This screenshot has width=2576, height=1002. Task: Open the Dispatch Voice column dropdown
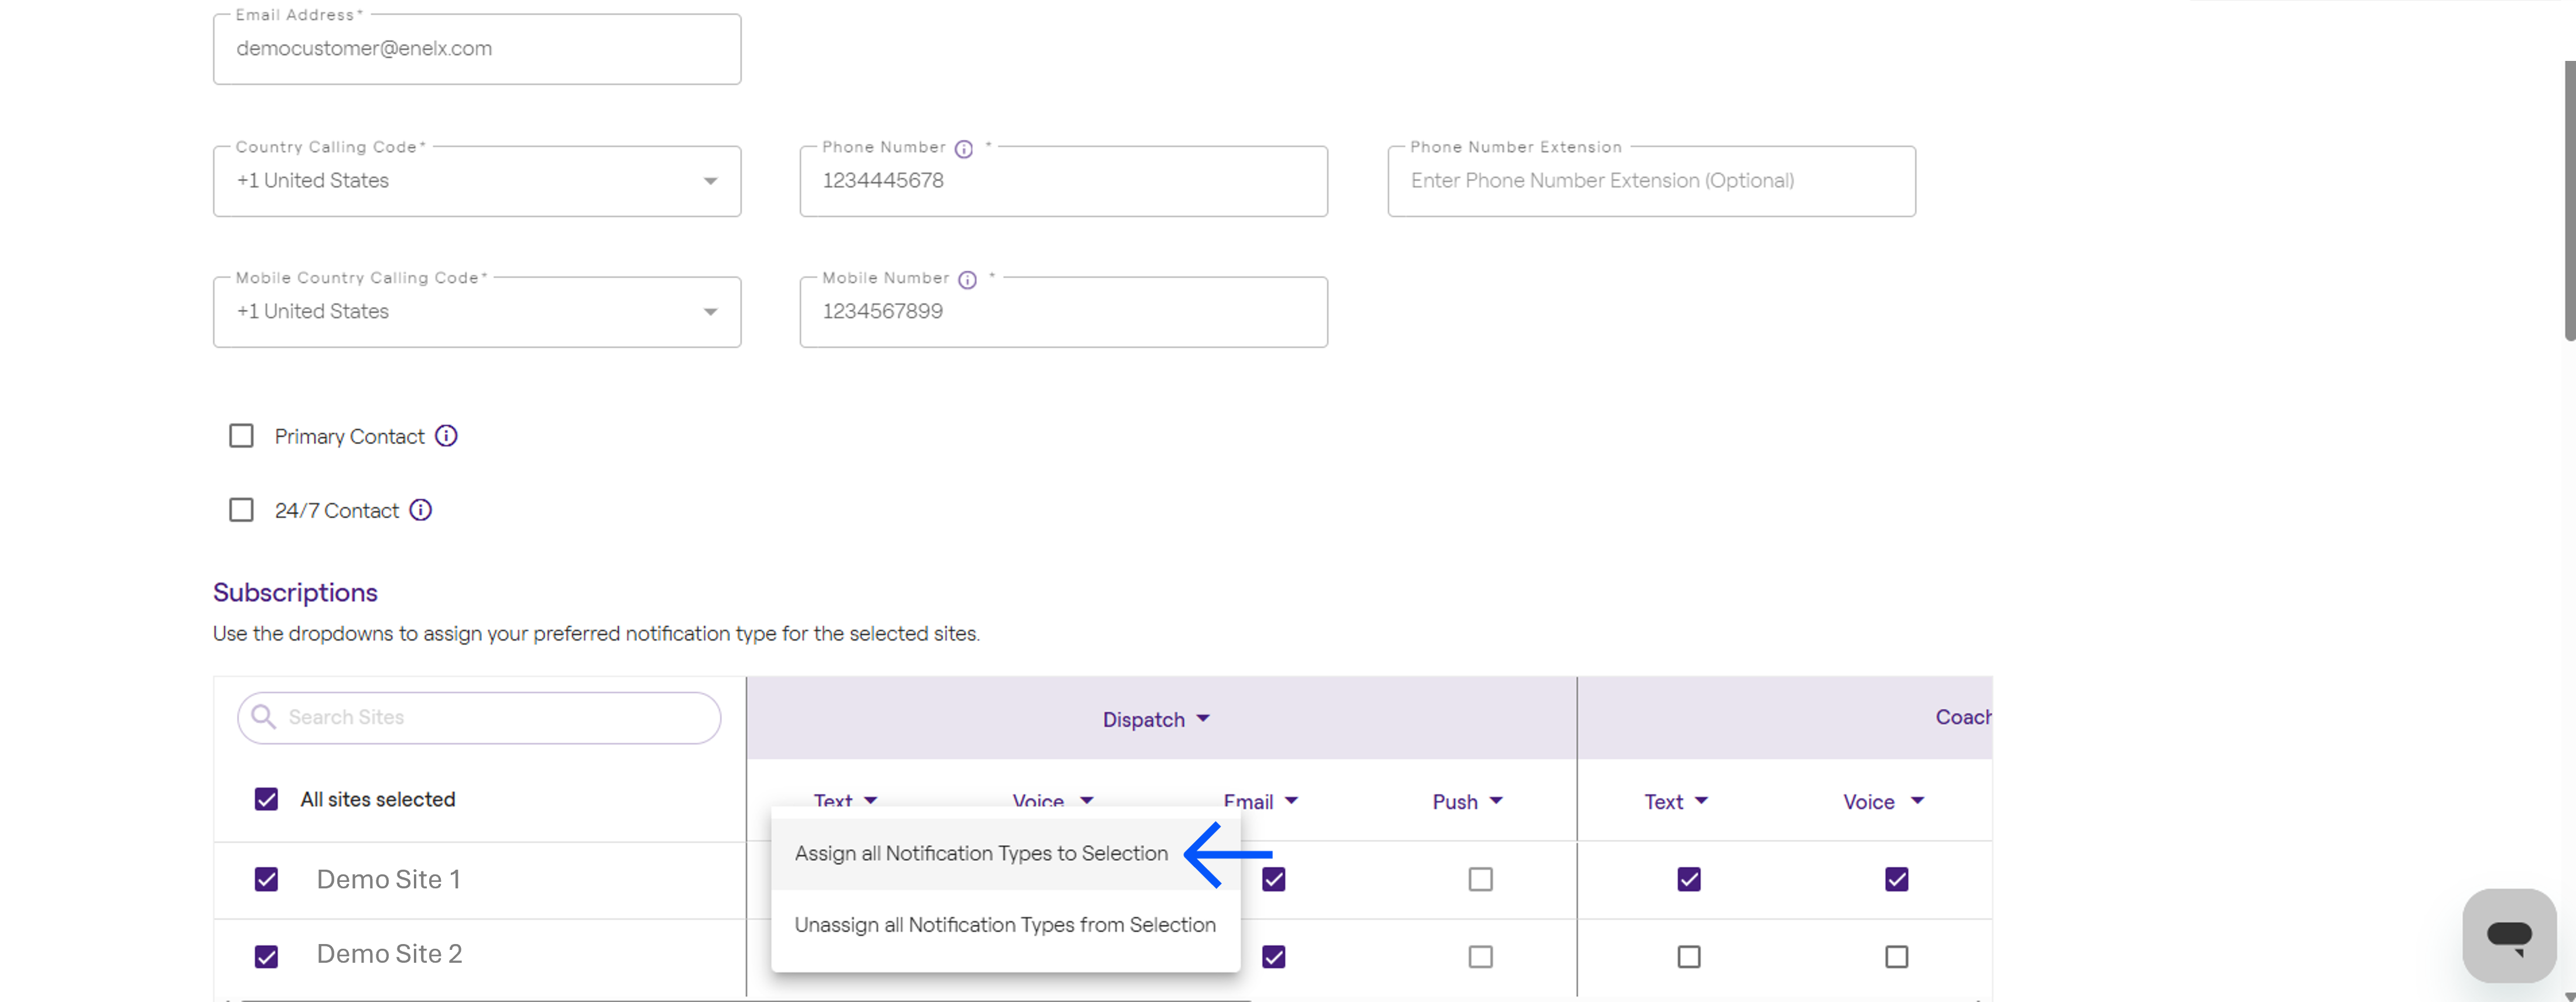click(x=1053, y=800)
